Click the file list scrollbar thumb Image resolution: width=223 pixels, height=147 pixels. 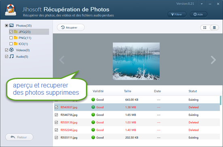221,100
